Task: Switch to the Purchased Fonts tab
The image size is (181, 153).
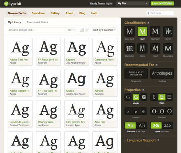Action: coord(37,22)
